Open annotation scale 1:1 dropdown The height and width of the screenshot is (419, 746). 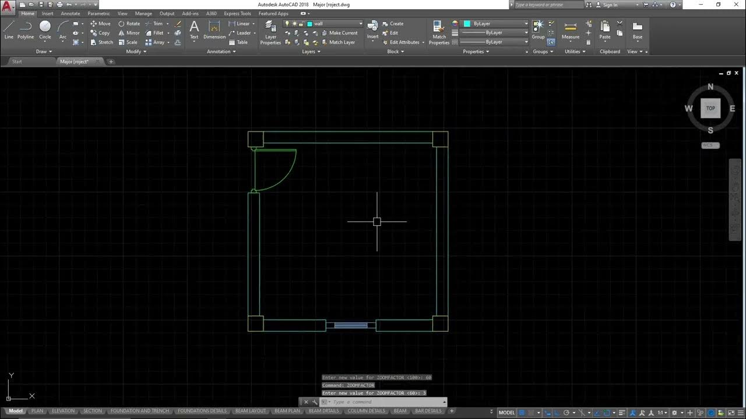pos(662,413)
